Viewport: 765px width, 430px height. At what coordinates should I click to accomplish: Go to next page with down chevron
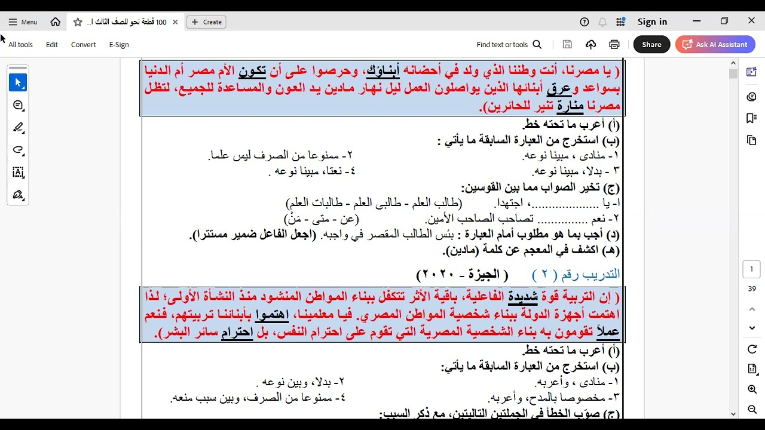752,328
